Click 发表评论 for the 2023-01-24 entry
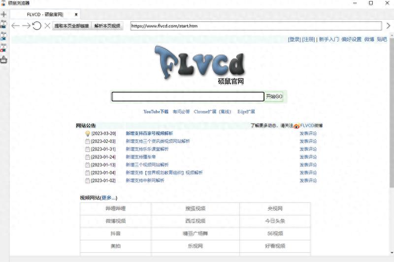394x262 pixels. (x=308, y=157)
